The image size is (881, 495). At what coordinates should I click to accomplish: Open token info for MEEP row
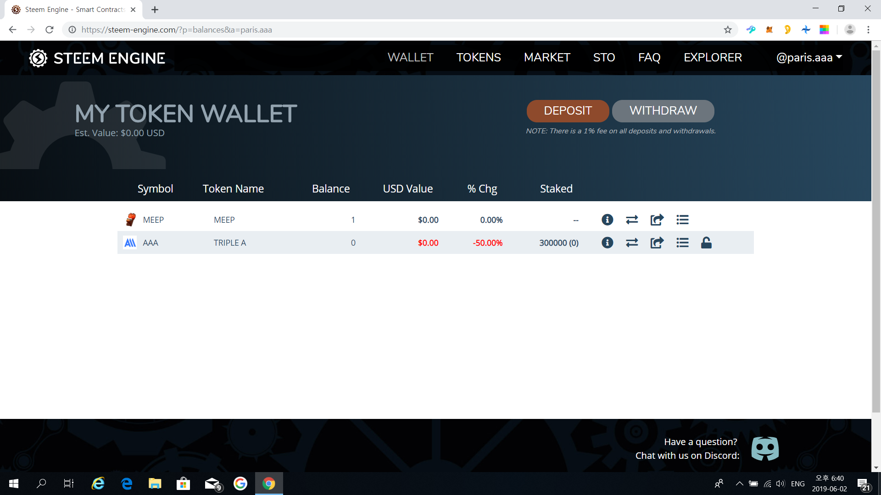click(x=607, y=220)
